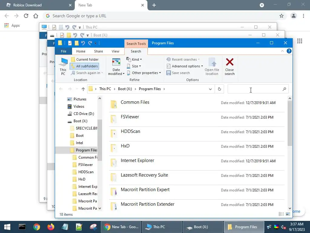This screenshot has height=233, width=310.
Task: Select the HDDScan folder in file list
Action: pos(196,134)
